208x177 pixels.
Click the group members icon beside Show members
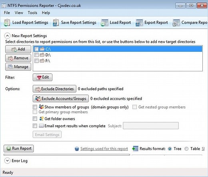point(41,107)
